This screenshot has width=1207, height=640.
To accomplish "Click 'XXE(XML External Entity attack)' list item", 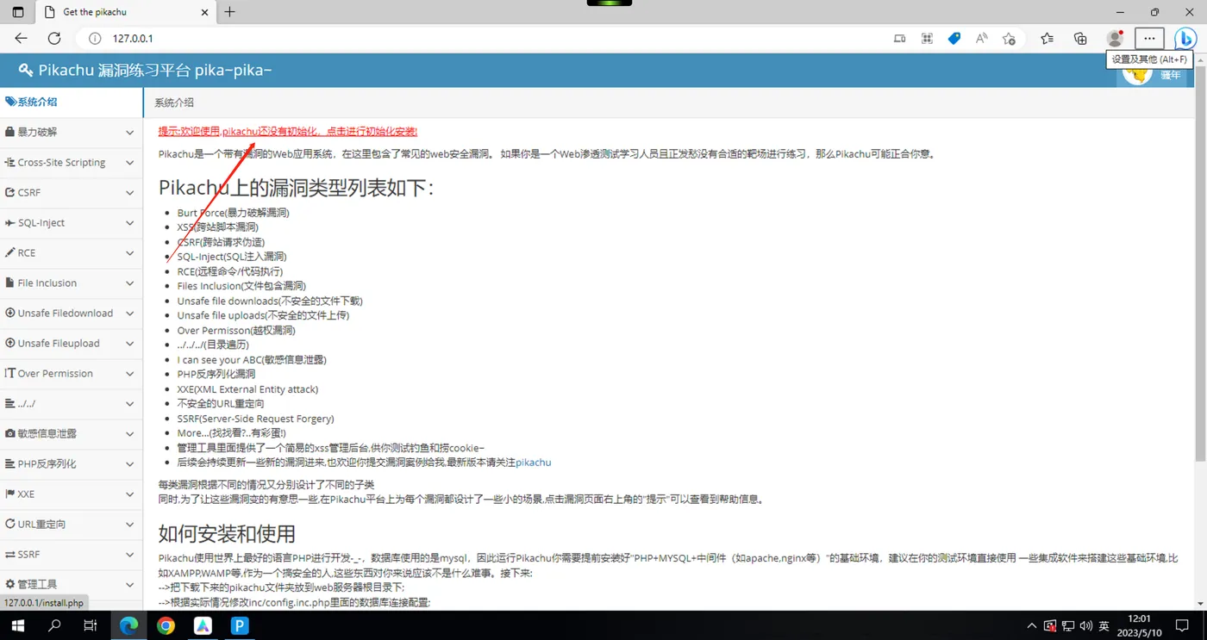I will pos(247,389).
